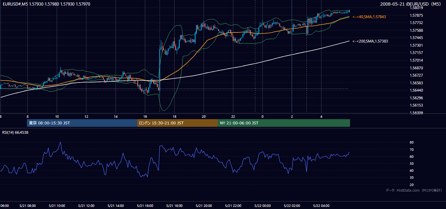Click hour tick 22 under price chart
Image resolution: width=446 pixels, height=209 pixels.
coord(233,117)
